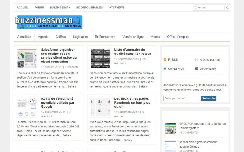Click the Buzzinessman logo banner

pyautogui.click(x=49, y=22)
